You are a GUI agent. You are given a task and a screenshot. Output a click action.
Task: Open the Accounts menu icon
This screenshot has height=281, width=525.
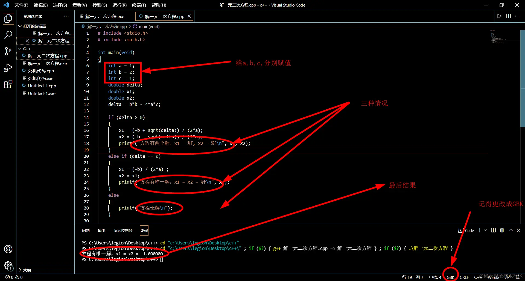8,249
